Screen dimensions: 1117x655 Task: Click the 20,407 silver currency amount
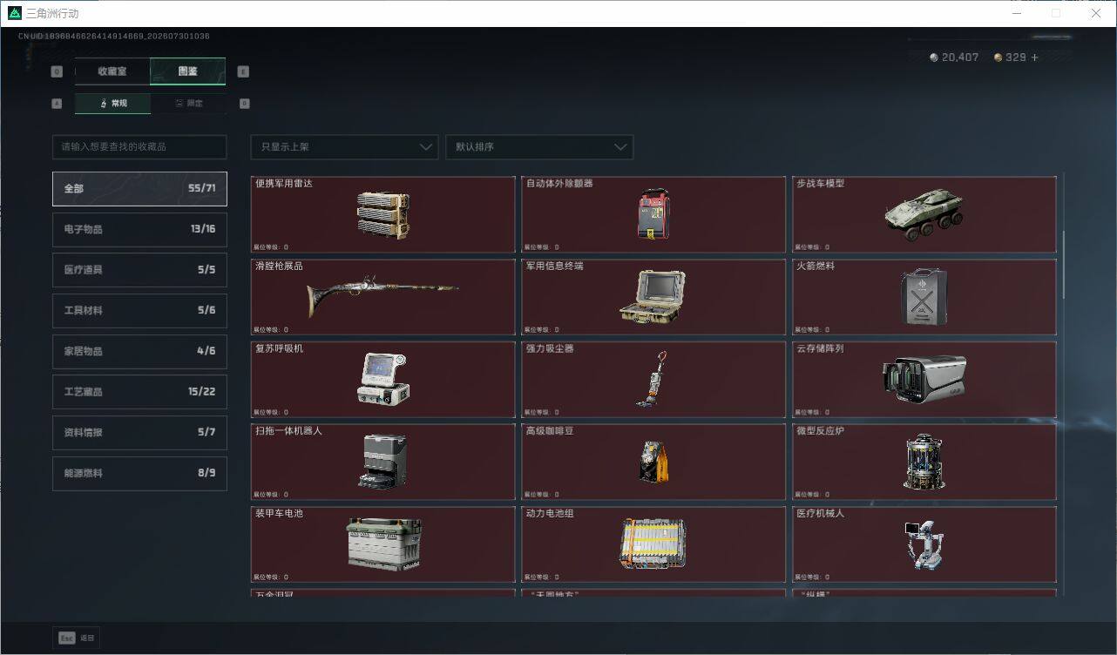pos(960,57)
